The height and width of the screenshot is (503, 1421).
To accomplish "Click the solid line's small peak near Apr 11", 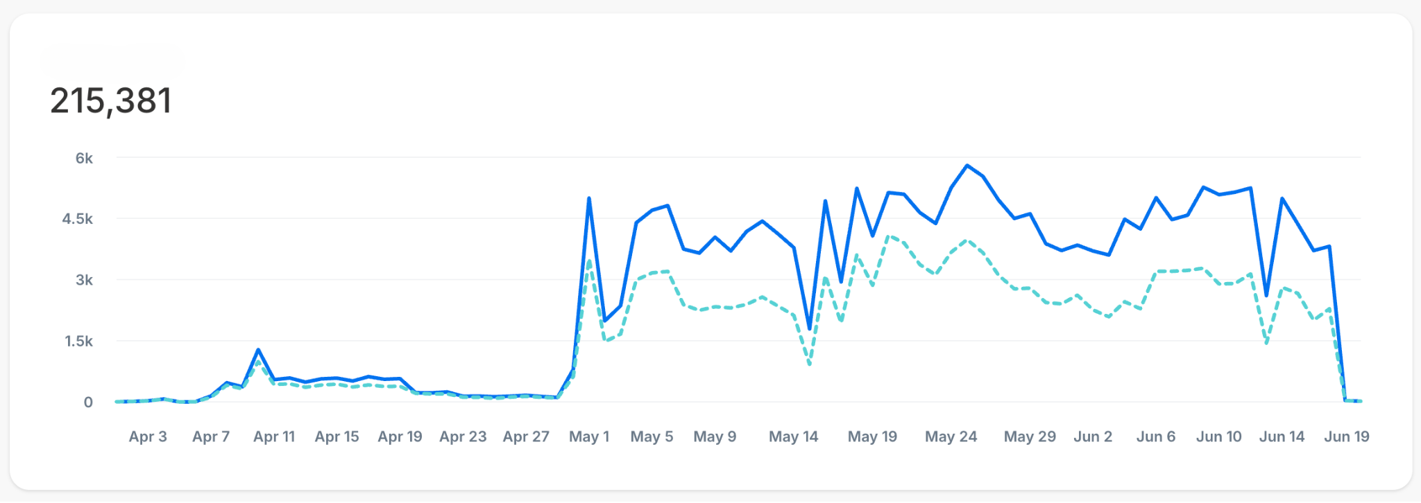I will (x=258, y=350).
